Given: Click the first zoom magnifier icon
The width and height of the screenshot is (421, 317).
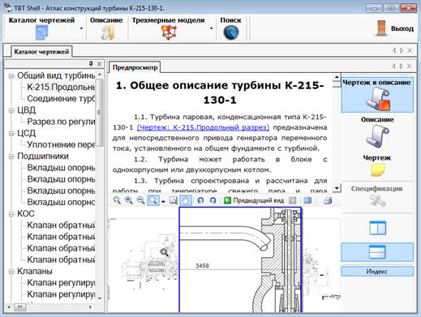Looking at the screenshot, I should click(x=117, y=200).
